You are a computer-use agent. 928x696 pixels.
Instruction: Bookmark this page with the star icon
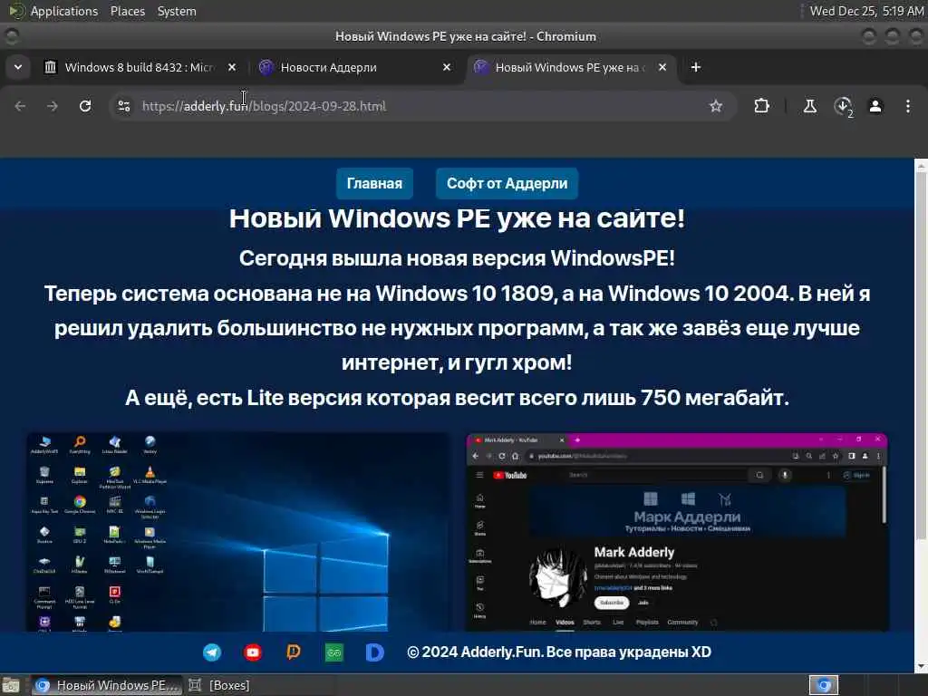coord(716,106)
